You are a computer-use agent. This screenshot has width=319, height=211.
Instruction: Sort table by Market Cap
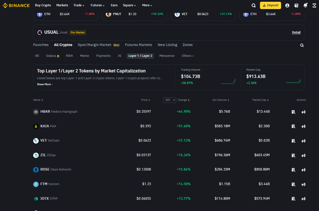click(x=260, y=100)
